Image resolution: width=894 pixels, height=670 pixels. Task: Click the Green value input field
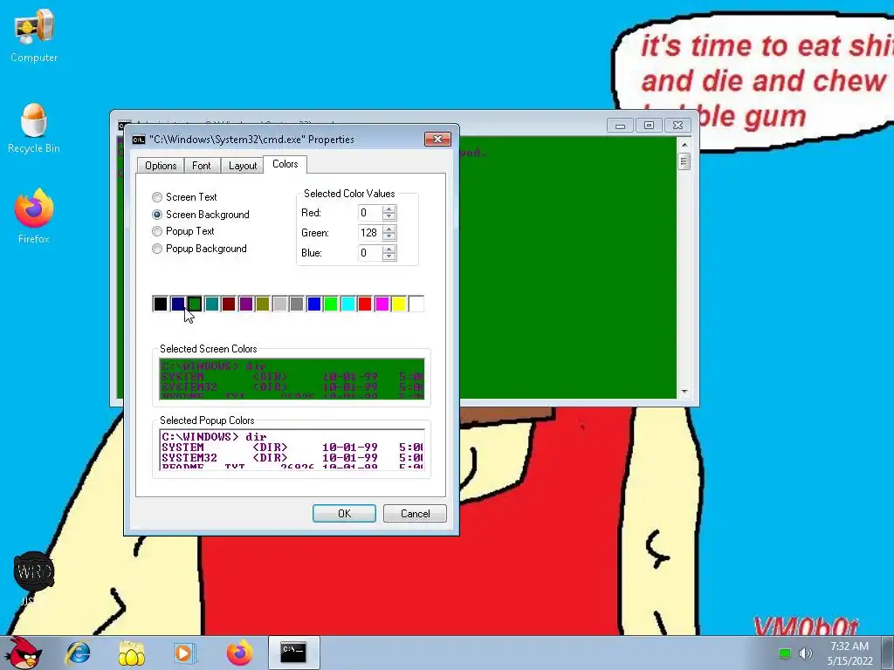point(369,233)
